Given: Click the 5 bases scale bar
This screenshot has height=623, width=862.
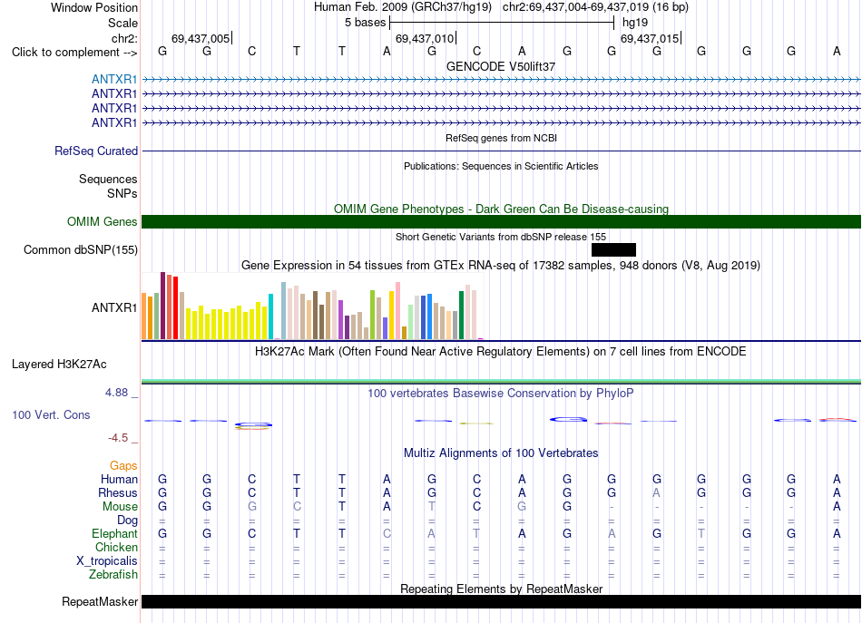Looking at the screenshot, I should tap(502, 23).
